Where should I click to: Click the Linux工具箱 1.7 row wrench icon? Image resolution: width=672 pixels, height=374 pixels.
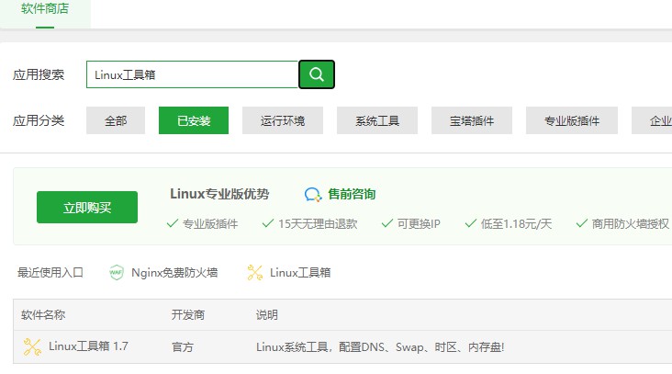coord(32,346)
